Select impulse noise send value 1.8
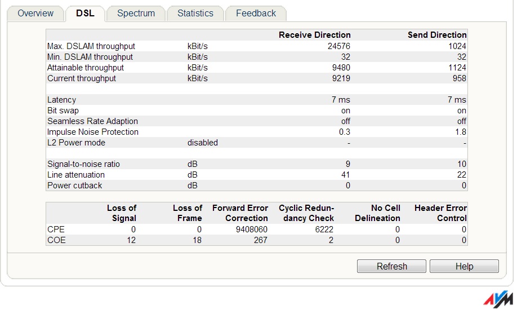526x309 pixels. [x=461, y=132]
